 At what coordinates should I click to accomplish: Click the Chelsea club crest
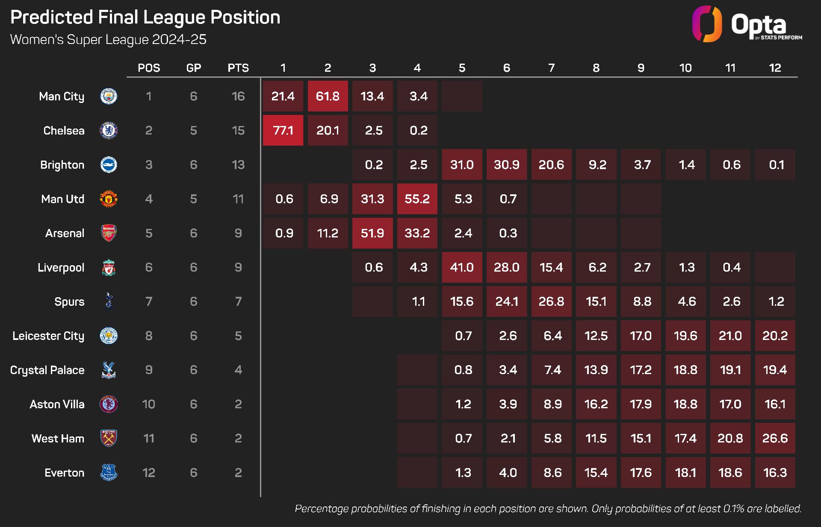click(x=109, y=130)
